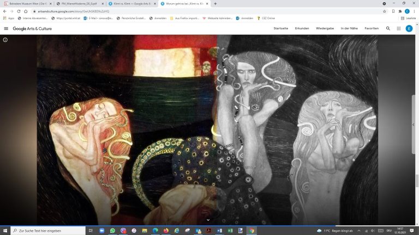419x235 pixels.
Task: Open Favoriten
Action: tap(372, 28)
